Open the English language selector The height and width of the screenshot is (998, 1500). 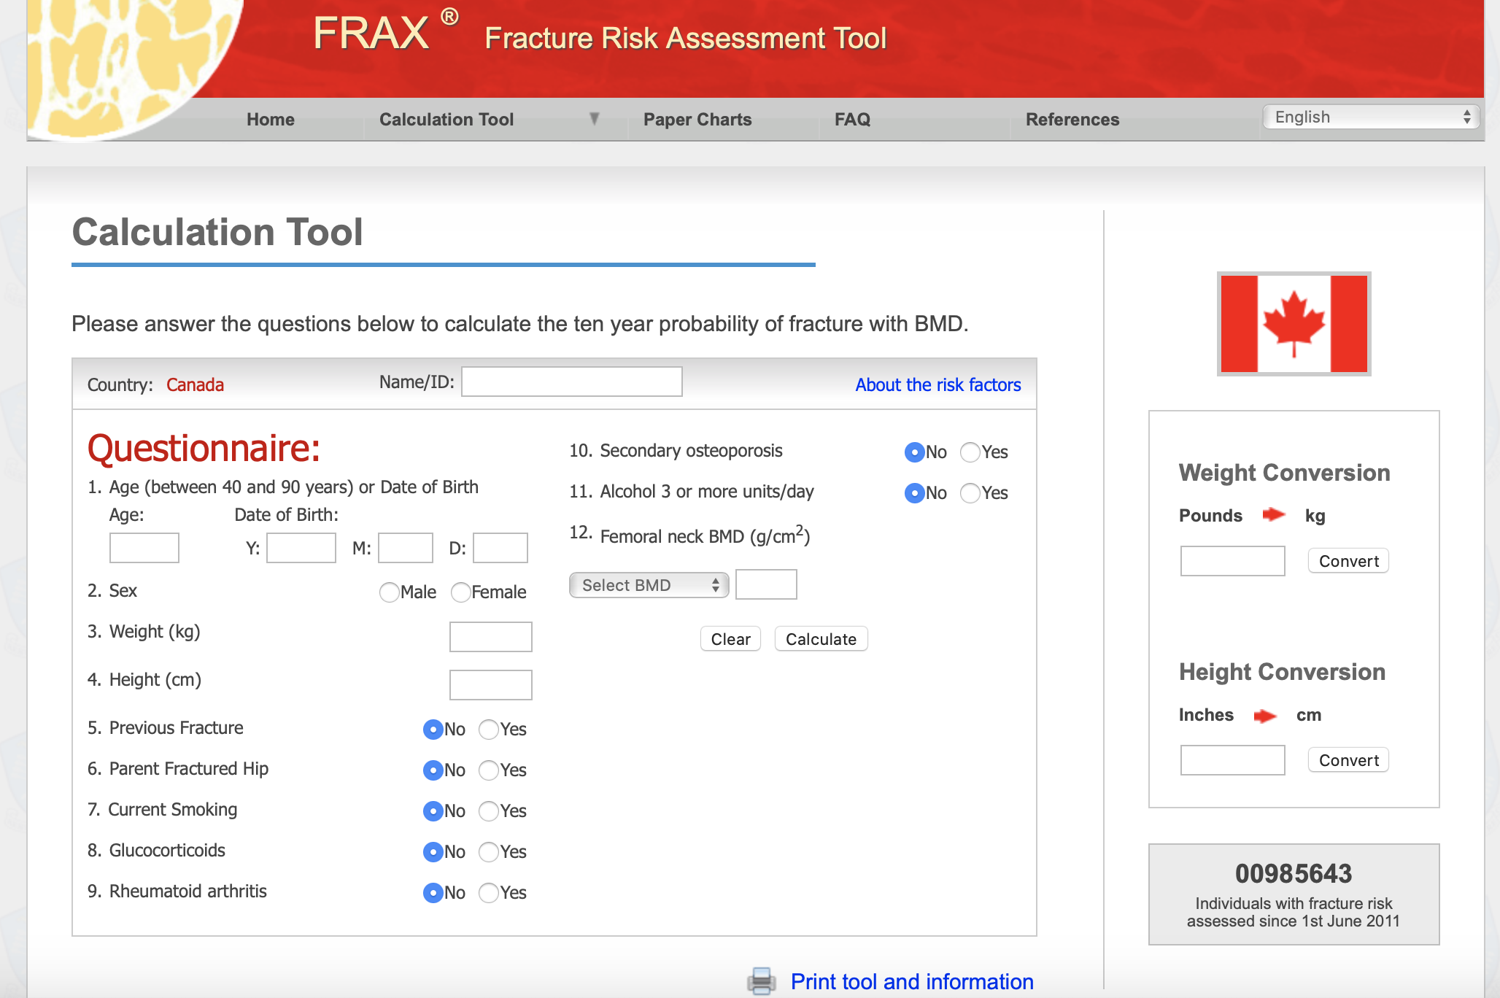(1370, 117)
